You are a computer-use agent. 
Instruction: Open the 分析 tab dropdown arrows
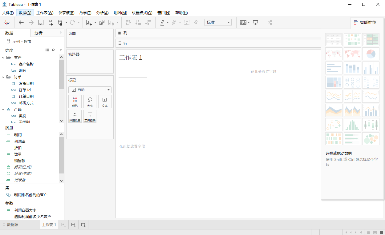[61, 33]
